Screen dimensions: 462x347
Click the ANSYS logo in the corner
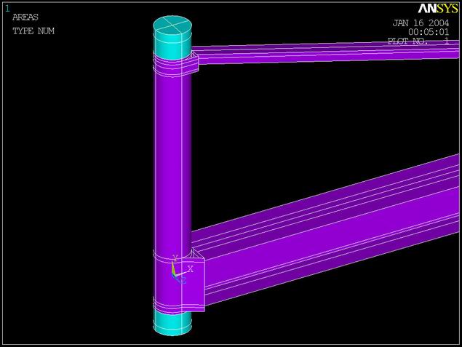pos(438,9)
